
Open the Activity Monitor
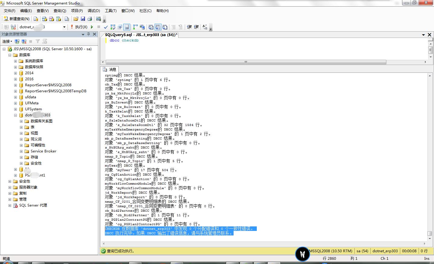[x=98, y=19]
